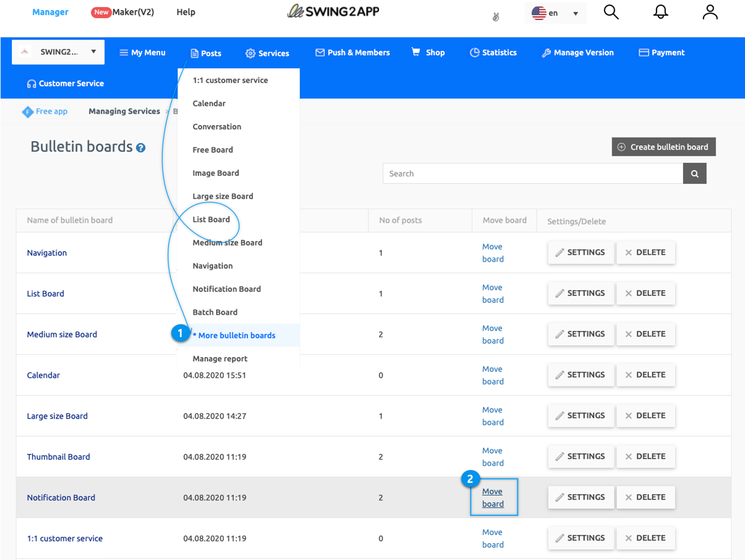Image resolution: width=745 pixels, height=560 pixels.
Task: Click into the bulletin board Search field
Action: click(x=532, y=174)
